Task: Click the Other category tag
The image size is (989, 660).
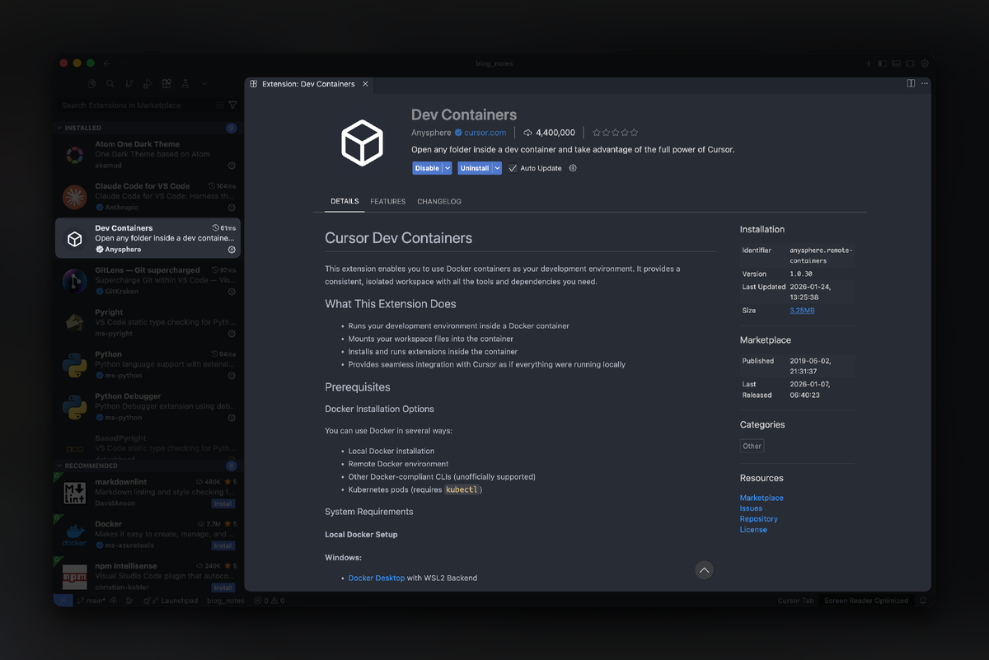Action: (x=752, y=446)
